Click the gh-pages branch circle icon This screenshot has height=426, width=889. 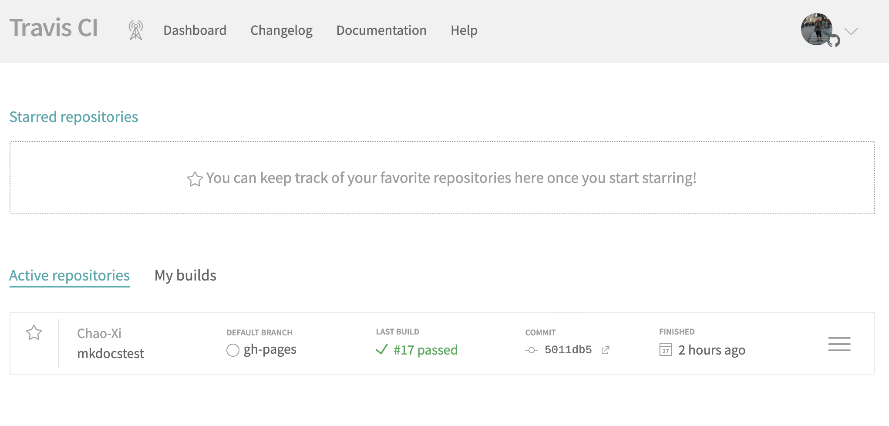pyautogui.click(x=233, y=350)
